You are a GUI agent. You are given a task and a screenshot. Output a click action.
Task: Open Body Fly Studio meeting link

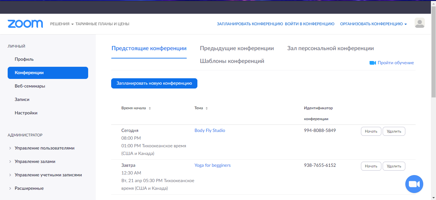click(x=210, y=130)
